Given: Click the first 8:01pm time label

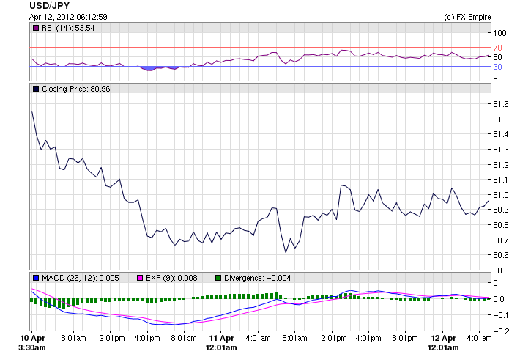Looking at the screenshot, I should pos(184,339).
